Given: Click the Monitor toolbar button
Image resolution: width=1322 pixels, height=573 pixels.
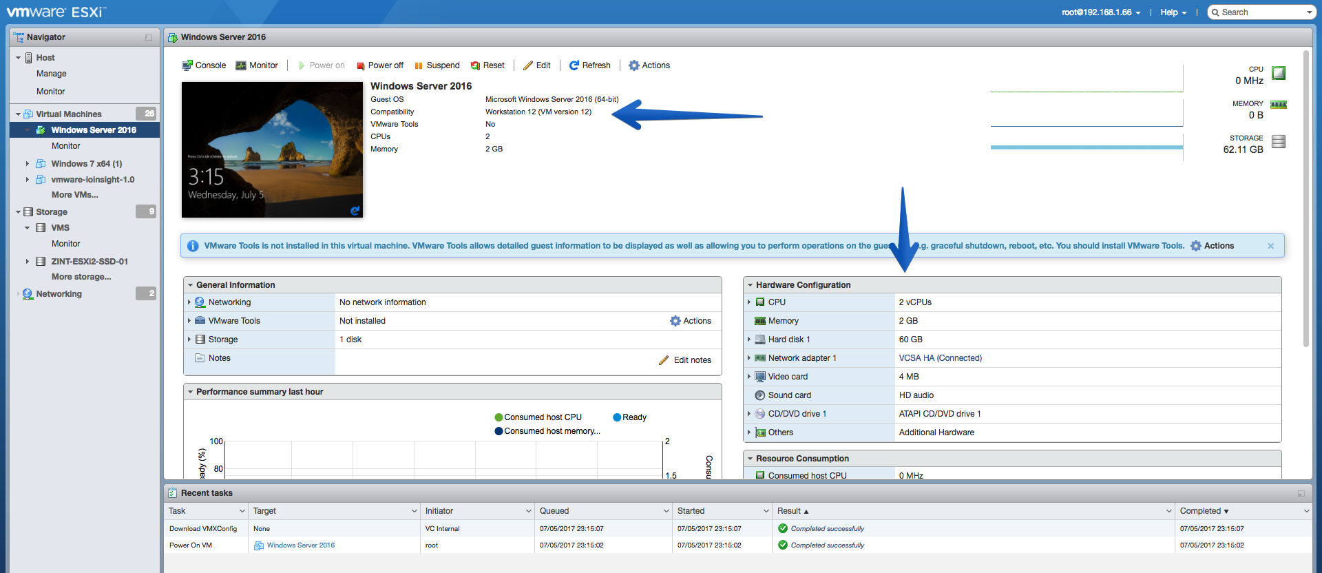Looking at the screenshot, I should 257,65.
